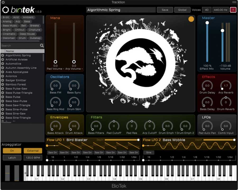This screenshot has height=190, width=238.
Task: Click the search magnifier icon
Action: click(42, 46)
